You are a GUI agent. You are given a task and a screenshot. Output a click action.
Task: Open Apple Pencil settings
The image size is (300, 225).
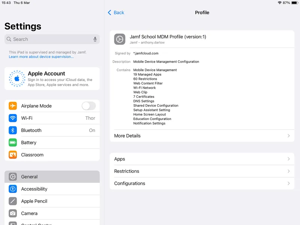(x=52, y=201)
